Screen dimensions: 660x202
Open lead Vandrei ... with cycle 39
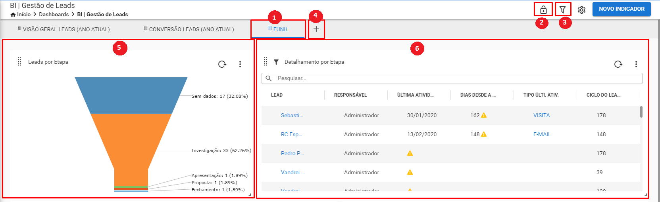pos(293,172)
